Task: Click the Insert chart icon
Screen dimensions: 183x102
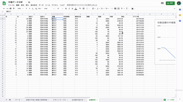Action: (x=118, y=8)
